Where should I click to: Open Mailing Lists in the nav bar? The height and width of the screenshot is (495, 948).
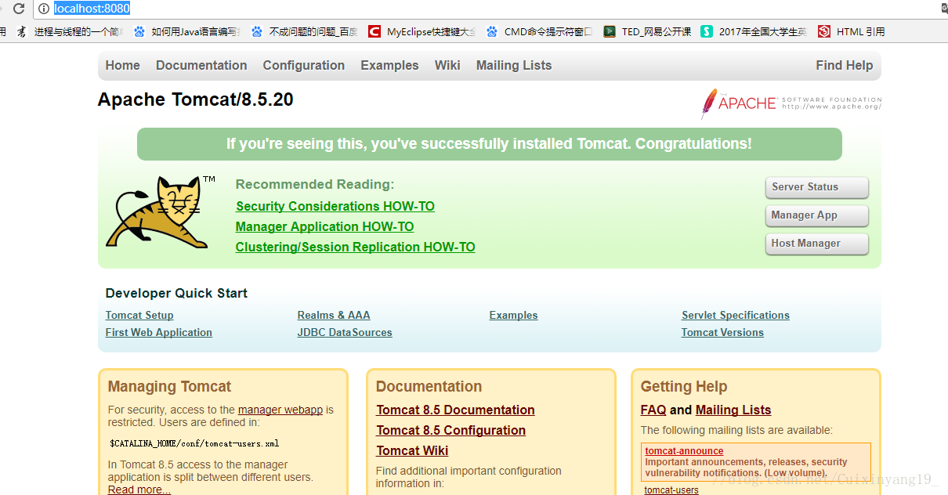[514, 66]
